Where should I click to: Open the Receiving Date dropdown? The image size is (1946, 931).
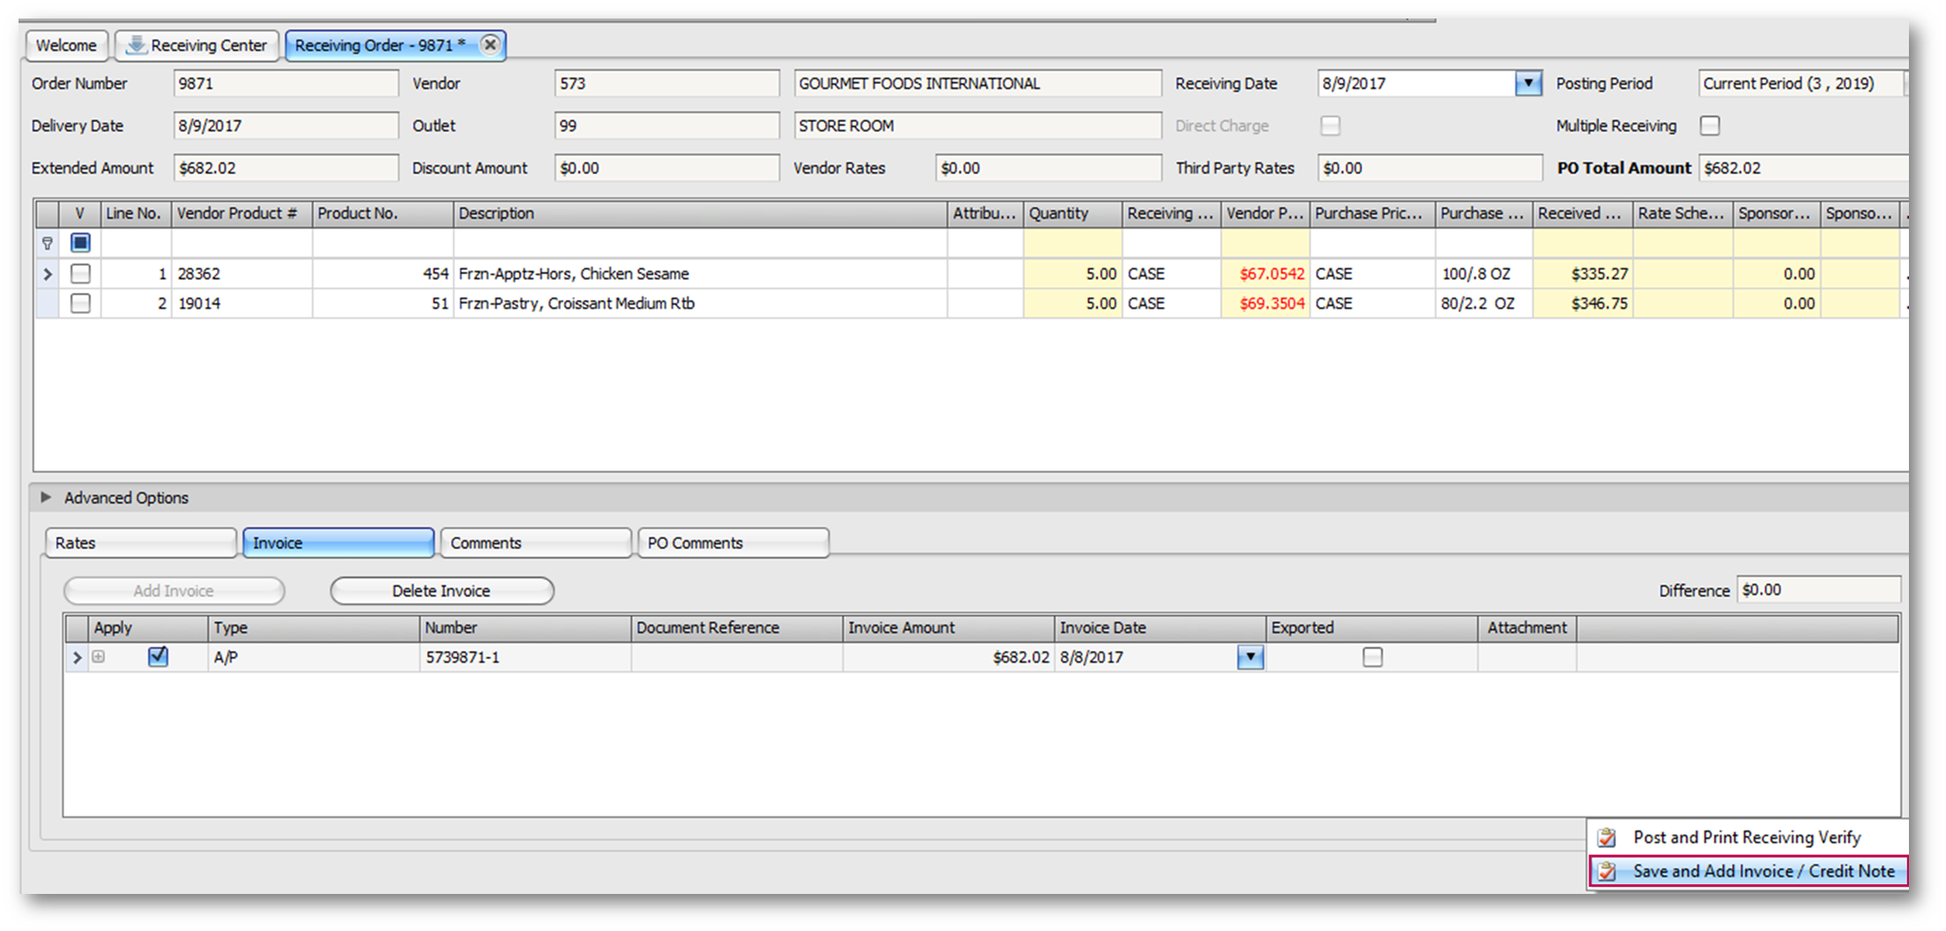click(x=1528, y=84)
